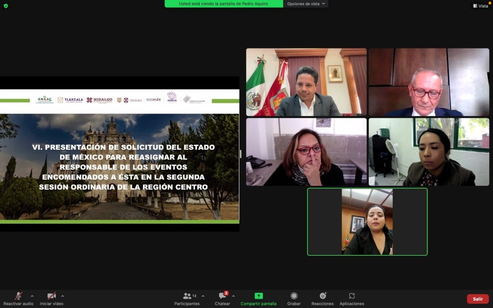Expand the arrow next to Chatear

[x=234, y=296]
